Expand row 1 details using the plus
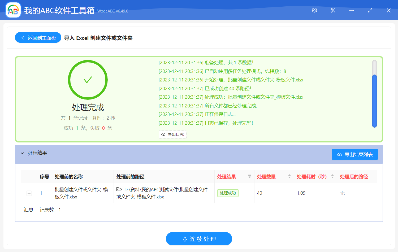398x252 pixels. click(29, 193)
